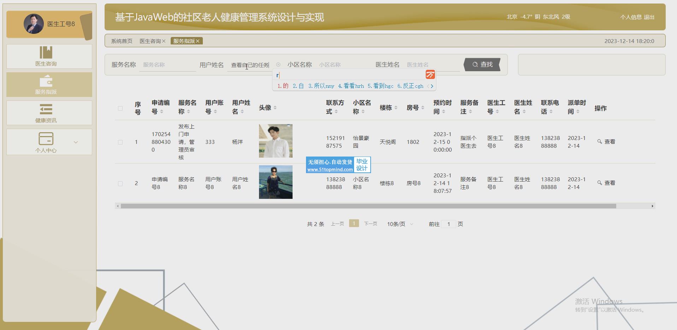
Task: Show next IME candidate page arrow
Action: click(432, 86)
